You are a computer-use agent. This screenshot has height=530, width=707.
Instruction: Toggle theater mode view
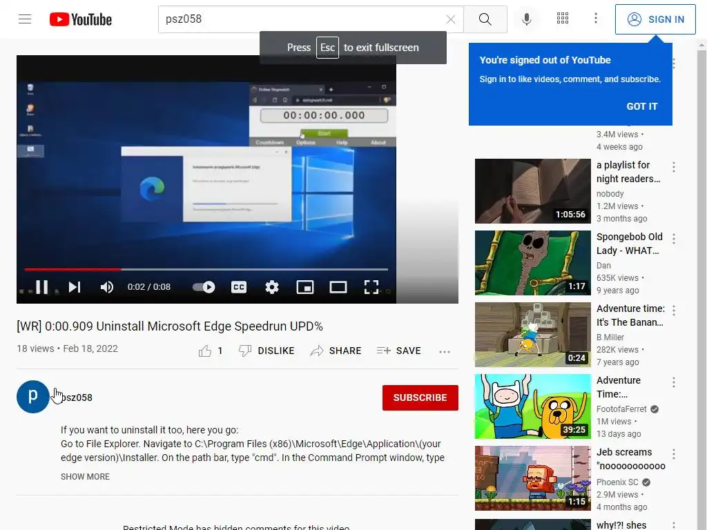pos(338,287)
